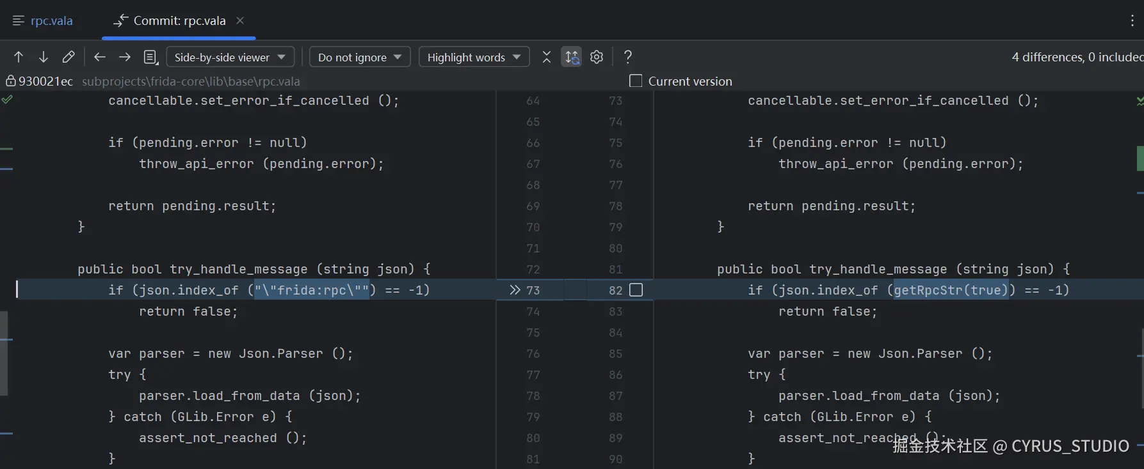This screenshot has width=1144, height=469.
Task: Click the left pane inspection check mark
Action: (7, 100)
